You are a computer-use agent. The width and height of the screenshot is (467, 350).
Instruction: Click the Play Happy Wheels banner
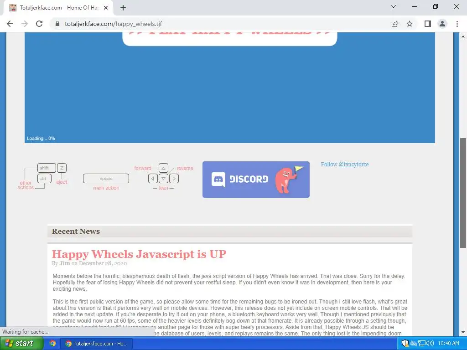(x=230, y=39)
